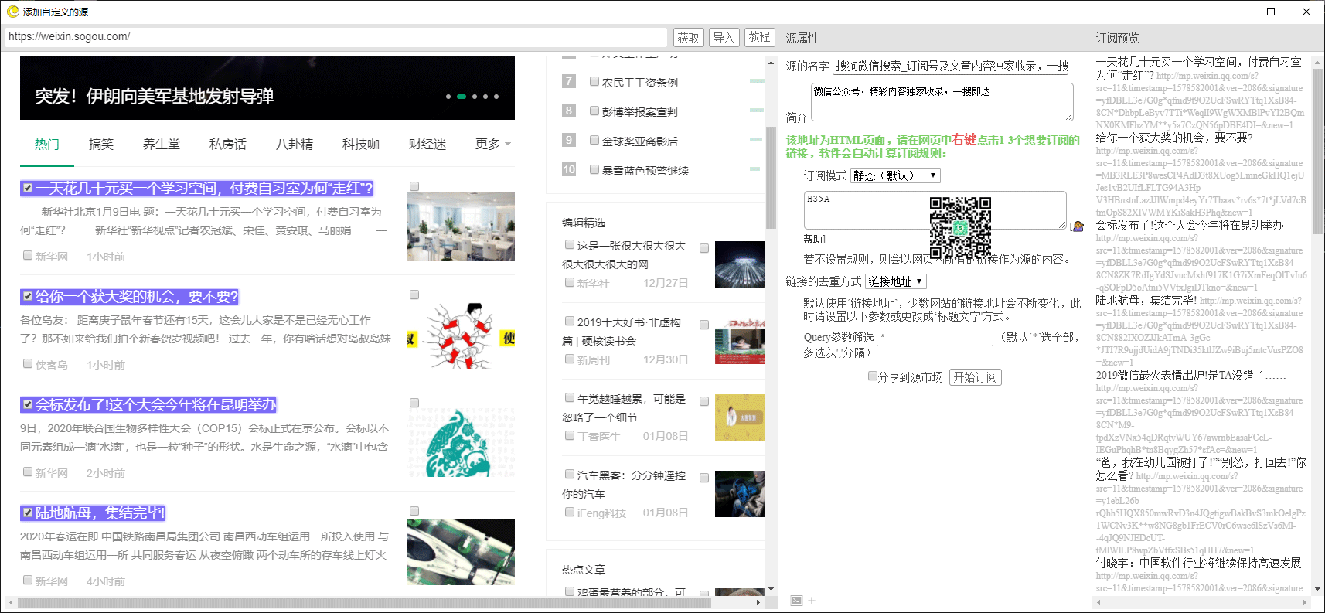Viewport: 1325px width, 613px height.
Task: Switch to the 科技咖 tab
Action: [361, 144]
